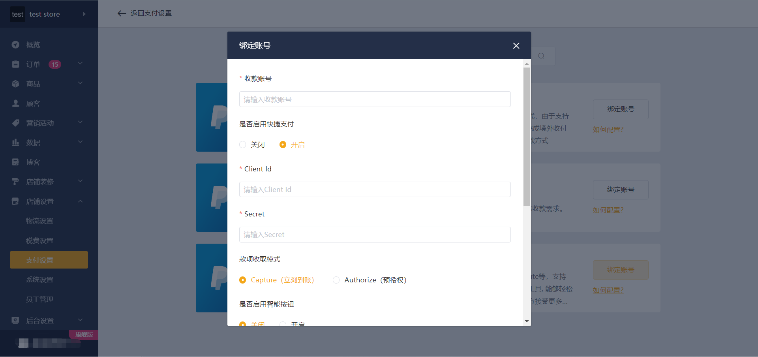
Task: Click the store settings (店铺设置) shop icon
Action: [x=15, y=201]
